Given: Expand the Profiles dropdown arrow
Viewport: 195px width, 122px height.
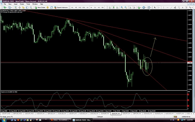Looking at the screenshot, I should pyautogui.click(x=12, y=7).
